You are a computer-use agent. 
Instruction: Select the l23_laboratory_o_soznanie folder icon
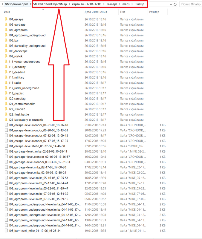(x=6, y=119)
